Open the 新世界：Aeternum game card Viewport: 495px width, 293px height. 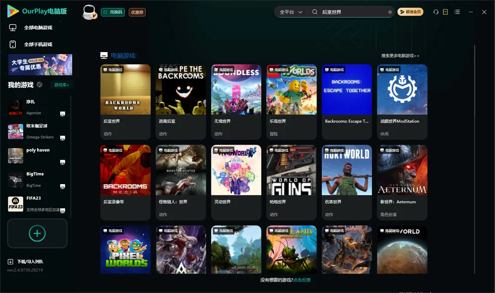click(x=402, y=182)
